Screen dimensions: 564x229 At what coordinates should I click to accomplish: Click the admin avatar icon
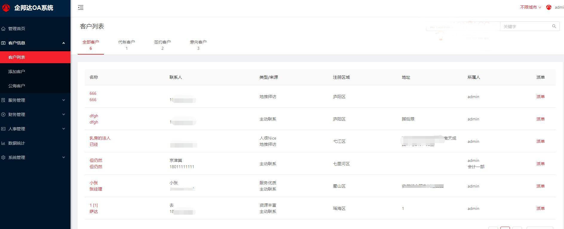click(548, 7)
